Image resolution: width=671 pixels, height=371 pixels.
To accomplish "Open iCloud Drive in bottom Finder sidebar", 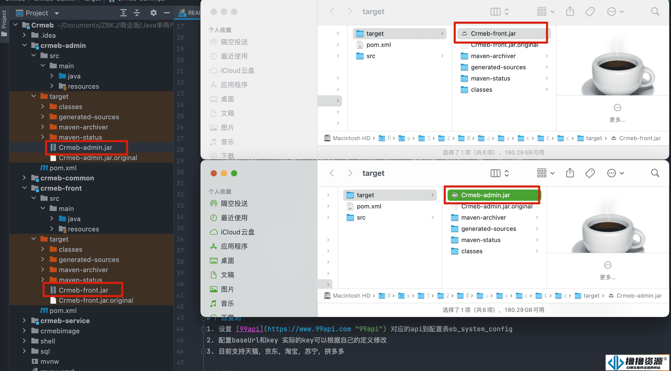I will coord(232,232).
